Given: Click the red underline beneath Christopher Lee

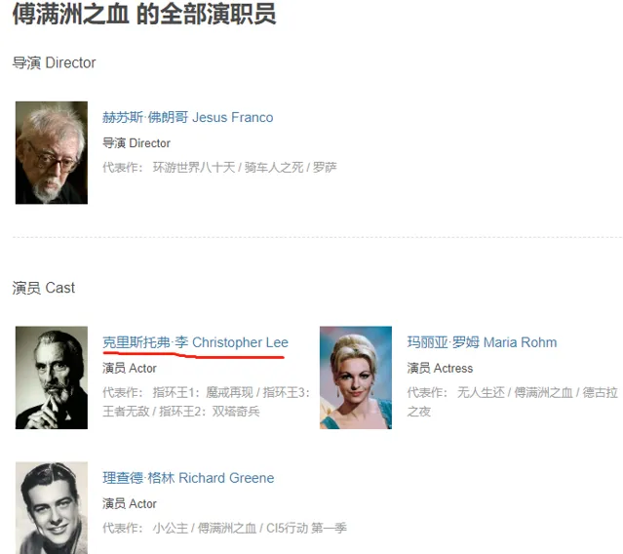Looking at the screenshot, I should 193,354.
